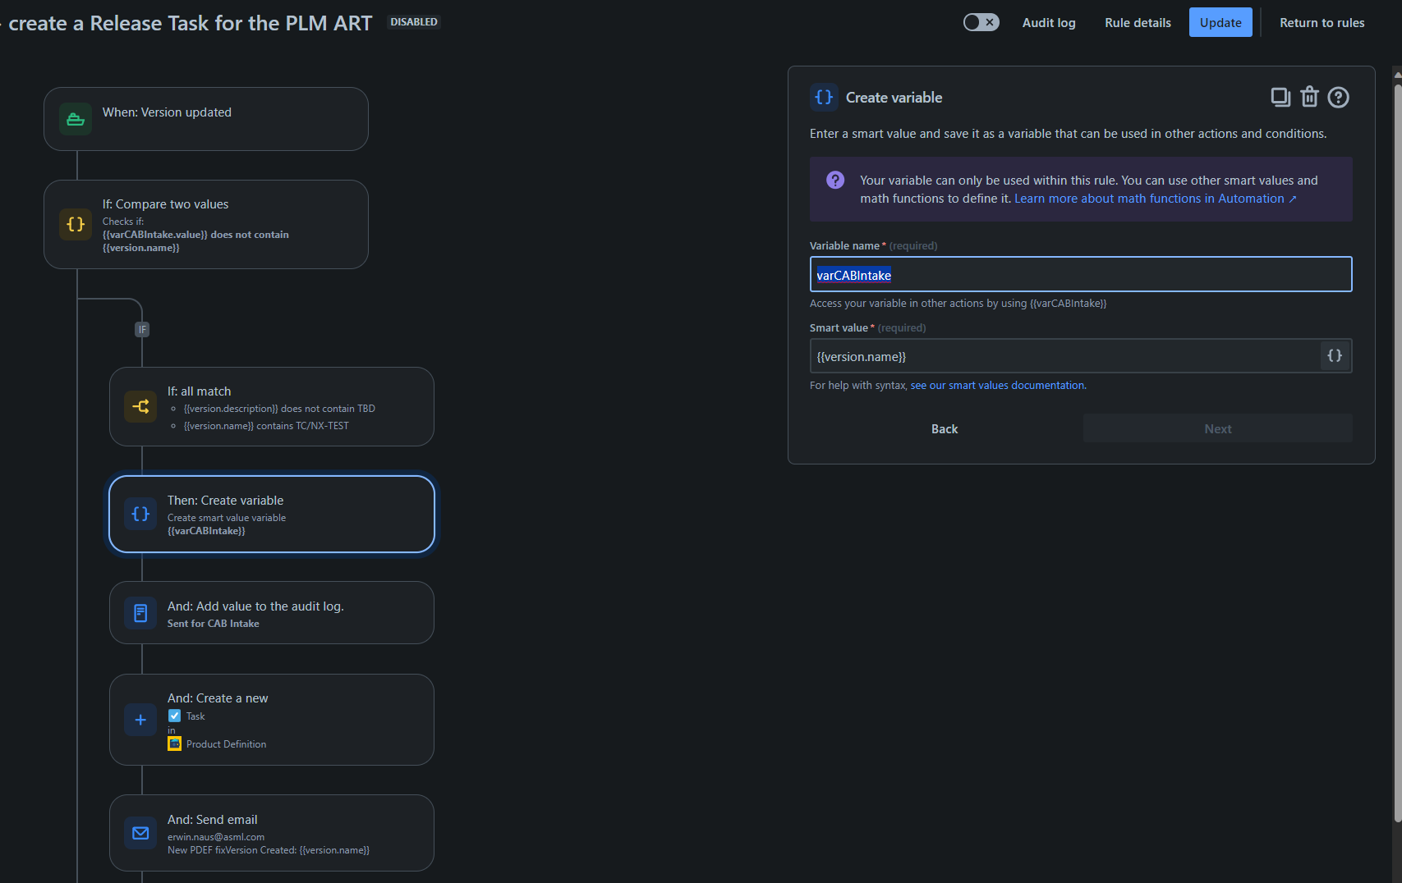Click the Send email envelope icon

click(140, 833)
